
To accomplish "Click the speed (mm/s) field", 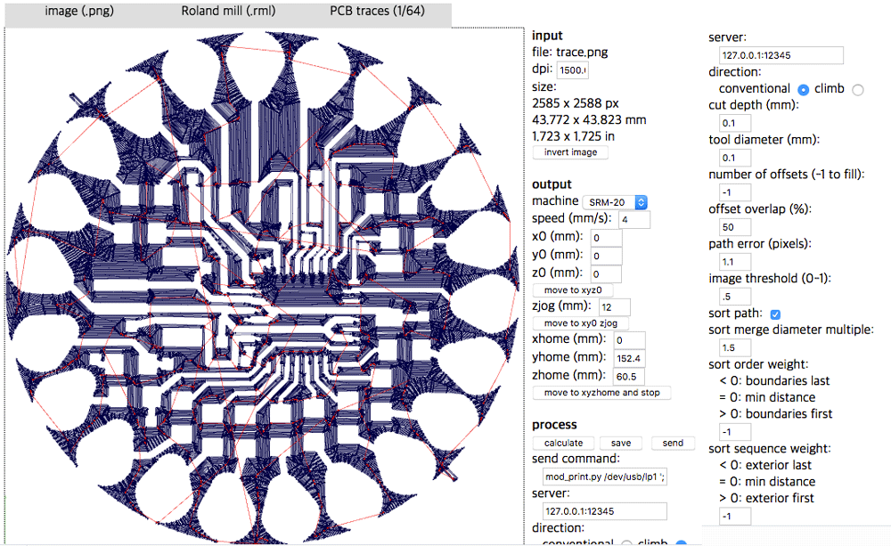I will 634,219.
